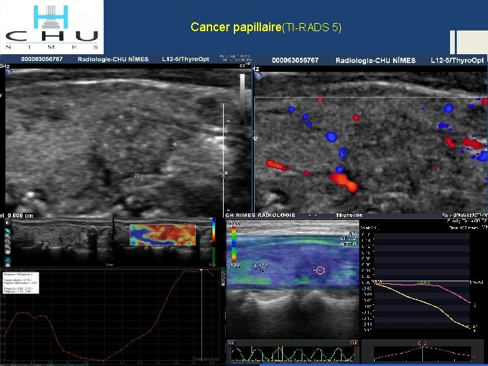This screenshot has height=366, width=488.
Task: Click the CHU Nîmes logo
Action: click(52, 27)
